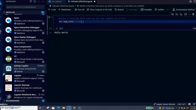Open the Aura Components extension
Viewport: 196px width, 110px height.
tap(25, 50)
